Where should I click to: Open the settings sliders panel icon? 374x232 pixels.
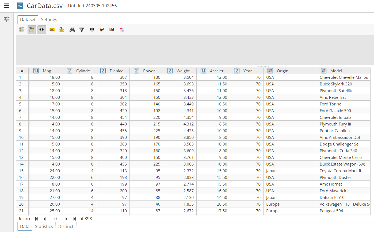[7, 19]
